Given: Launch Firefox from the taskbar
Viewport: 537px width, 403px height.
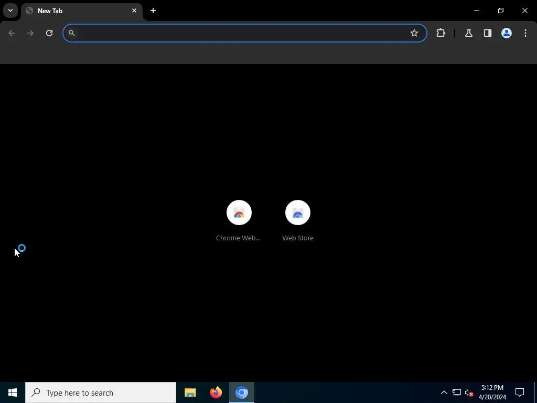Looking at the screenshot, I should pos(216,393).
